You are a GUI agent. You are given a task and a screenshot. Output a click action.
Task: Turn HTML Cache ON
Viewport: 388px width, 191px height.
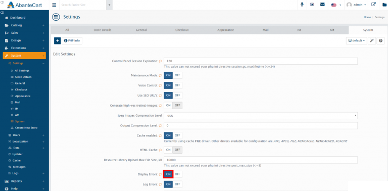(x=168, y=150)
